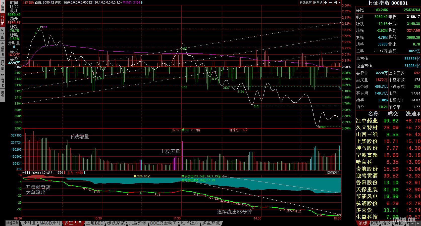Select the K线 tab under the stock list
Screen dimensions: 421x226
pyautogui.click(x=375, y=223)
